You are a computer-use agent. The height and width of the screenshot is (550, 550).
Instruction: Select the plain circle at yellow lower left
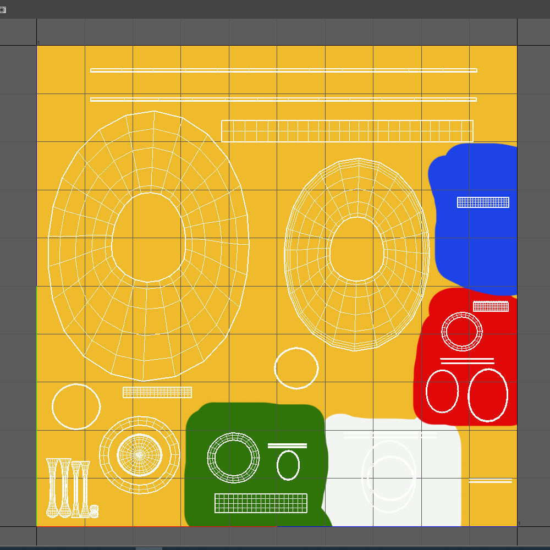tap(76, 406)
